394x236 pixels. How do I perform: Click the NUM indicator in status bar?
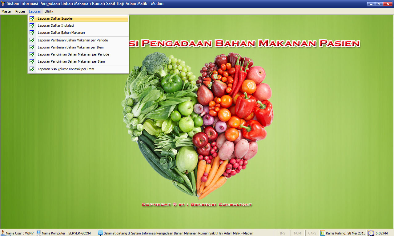pos(297,233)
